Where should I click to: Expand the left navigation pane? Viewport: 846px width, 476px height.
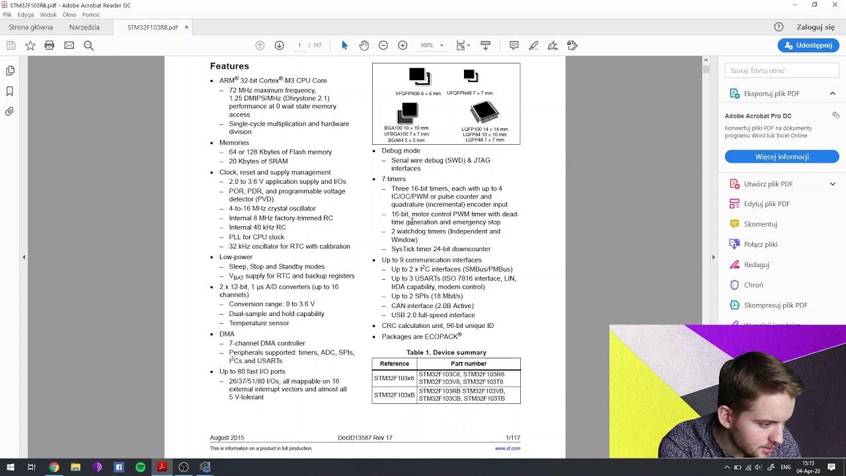coord(24,257)
